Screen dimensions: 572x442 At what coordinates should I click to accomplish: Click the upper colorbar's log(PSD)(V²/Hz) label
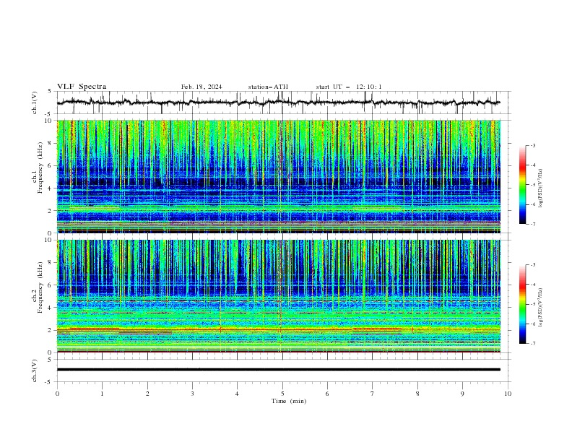pos(540,188)
